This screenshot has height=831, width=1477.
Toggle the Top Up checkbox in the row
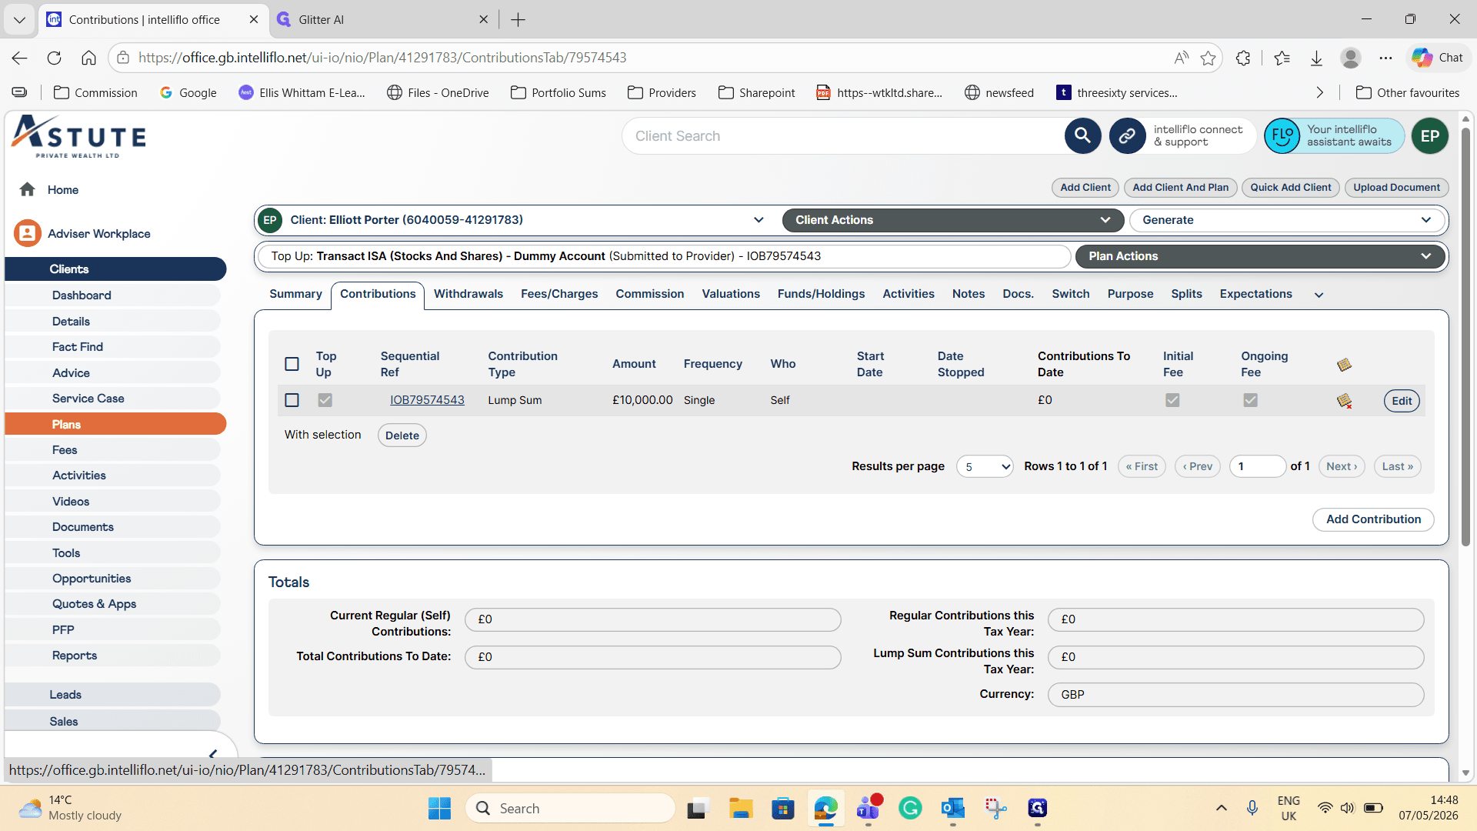point(325,400)
